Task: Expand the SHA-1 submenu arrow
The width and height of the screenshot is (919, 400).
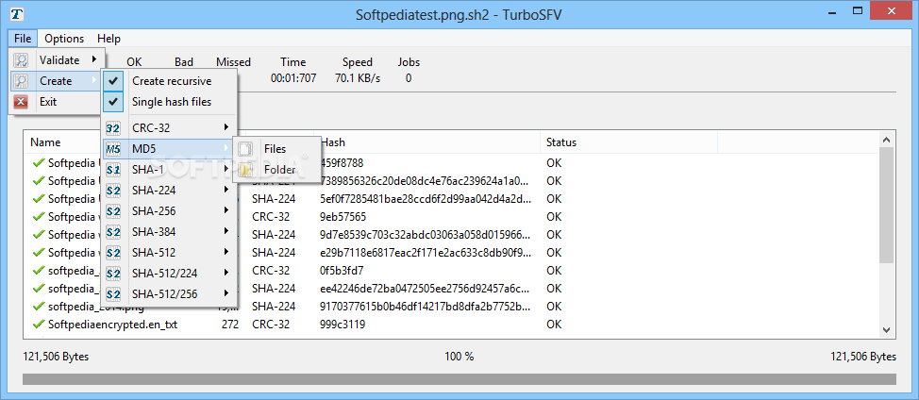Action: click(x=226, y=169)
